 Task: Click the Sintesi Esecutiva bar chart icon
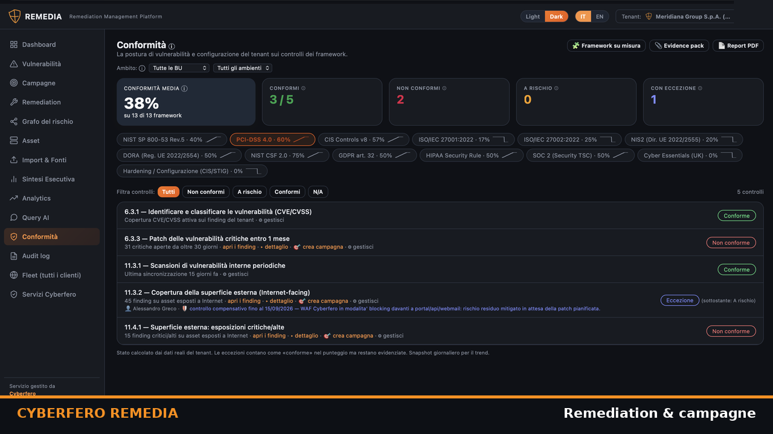click(14, 179)
